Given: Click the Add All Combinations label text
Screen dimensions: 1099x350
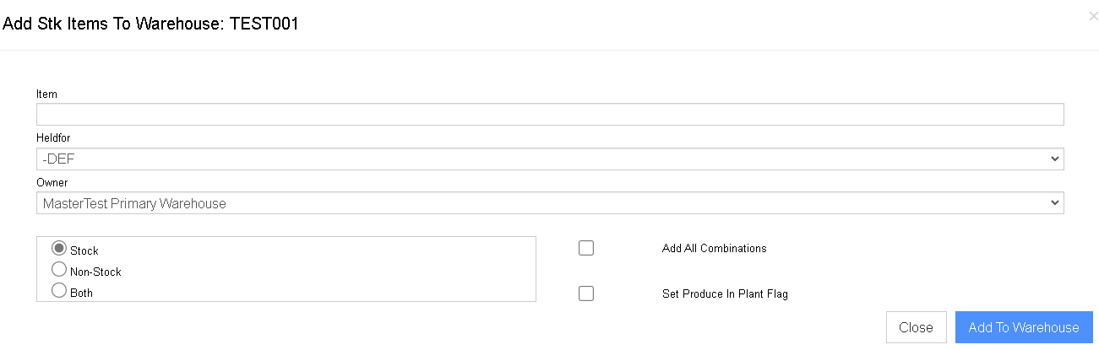Looking at the screenshot, I should pos(714,249).
